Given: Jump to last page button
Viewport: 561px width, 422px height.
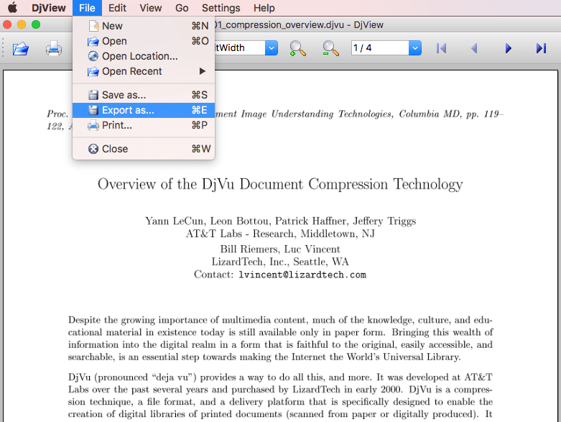Looking at the screenshot, I should (x=541, y=48).
